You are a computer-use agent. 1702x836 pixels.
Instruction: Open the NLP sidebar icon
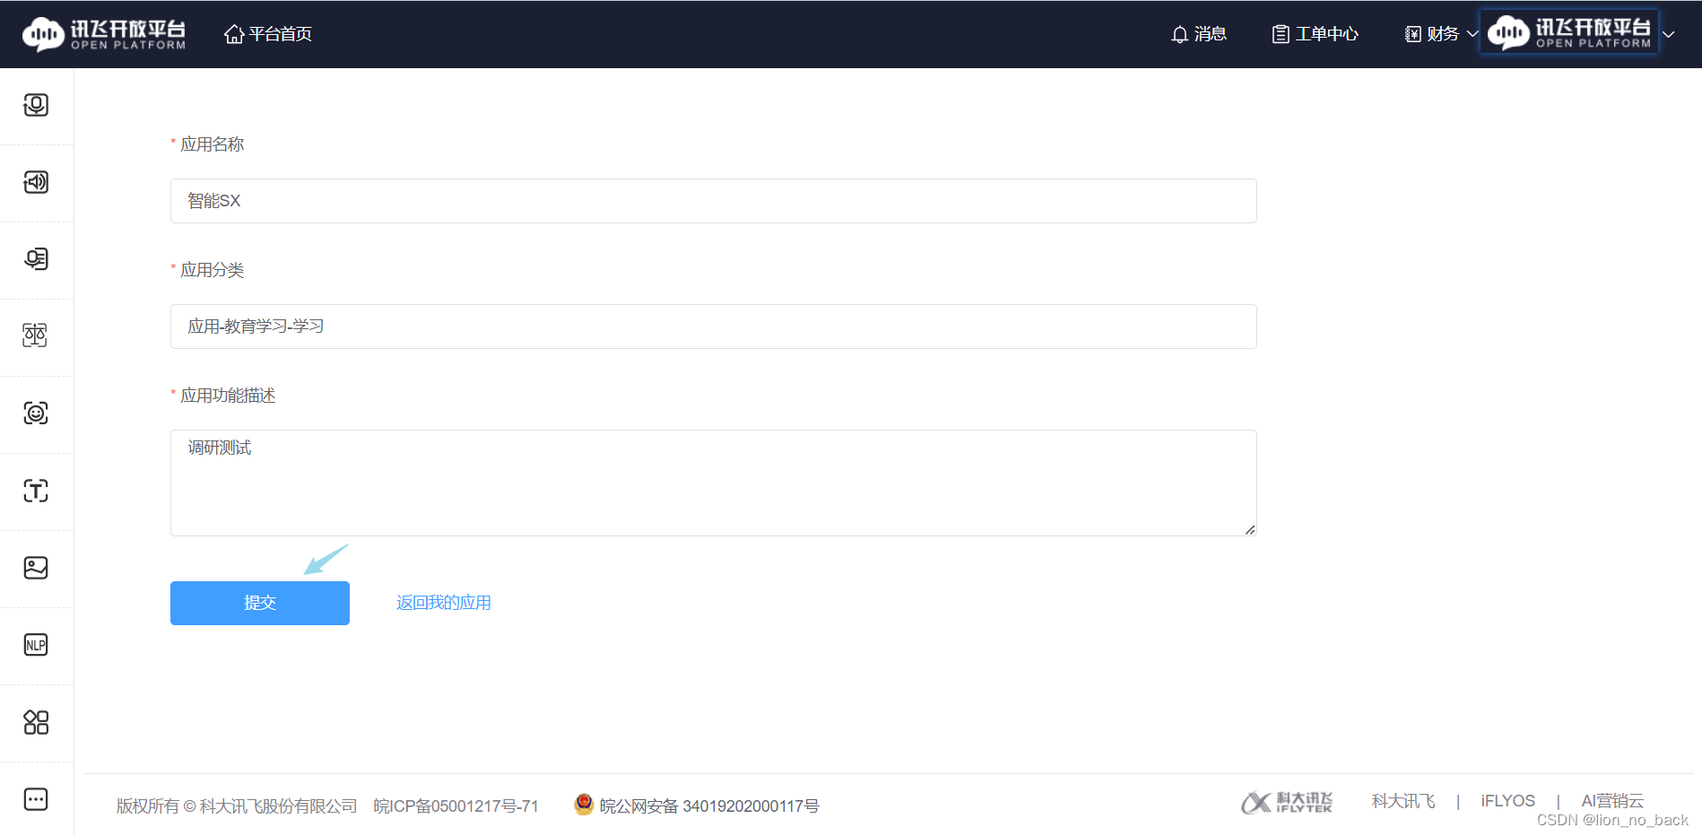click(x=36, y=645)
